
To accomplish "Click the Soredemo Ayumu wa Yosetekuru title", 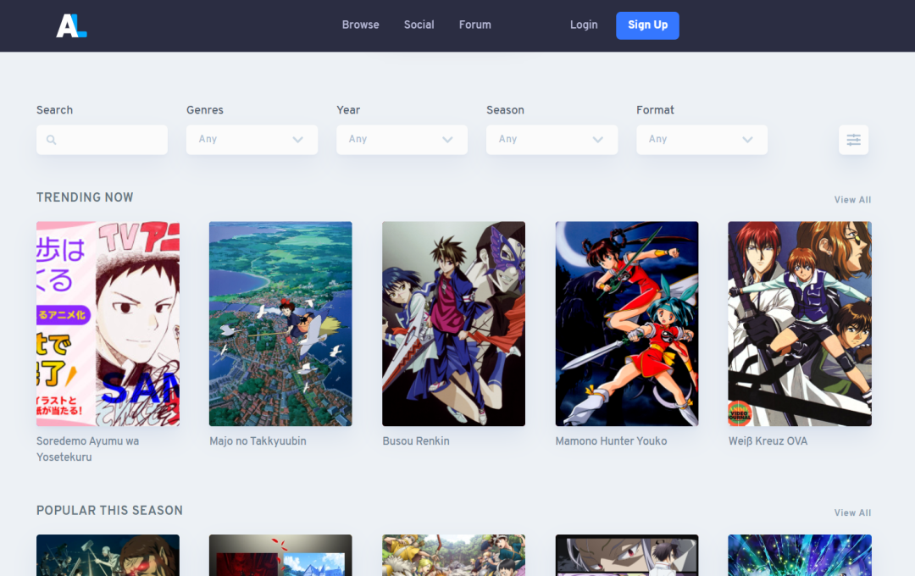I will coord(87,449).
